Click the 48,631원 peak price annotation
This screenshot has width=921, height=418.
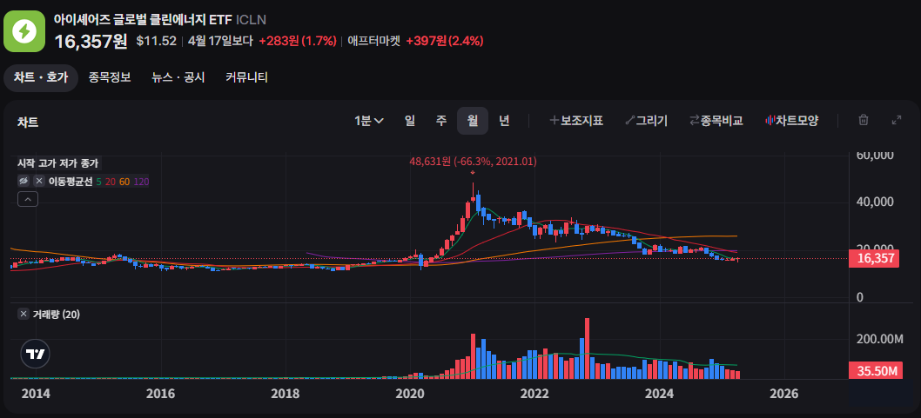coord(473,162)
